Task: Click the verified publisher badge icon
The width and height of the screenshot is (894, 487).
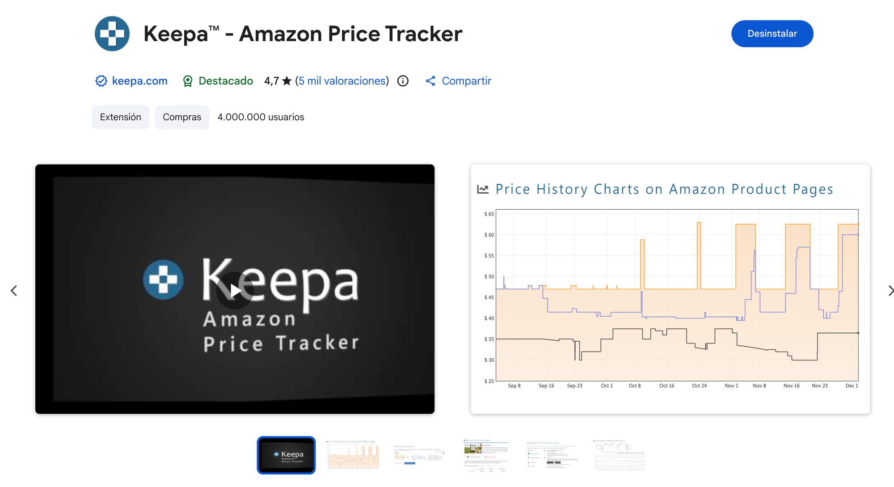Action: [x=101, y=81]
